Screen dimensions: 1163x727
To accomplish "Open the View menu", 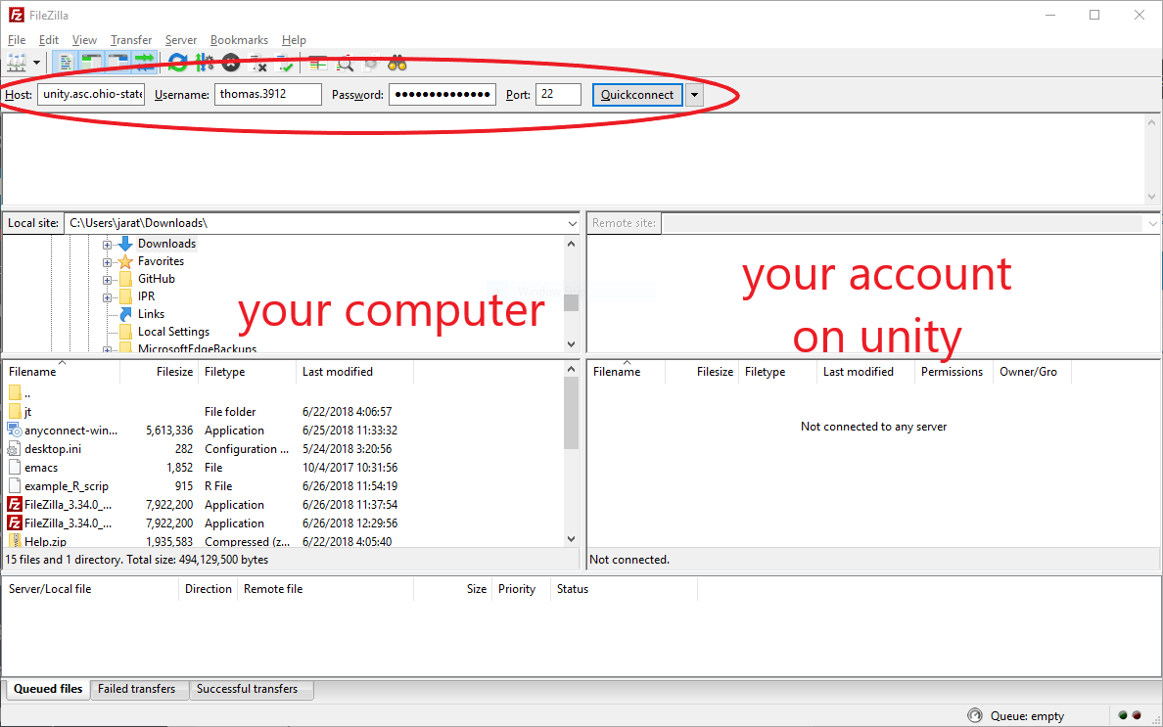I will tap(84, 40).
